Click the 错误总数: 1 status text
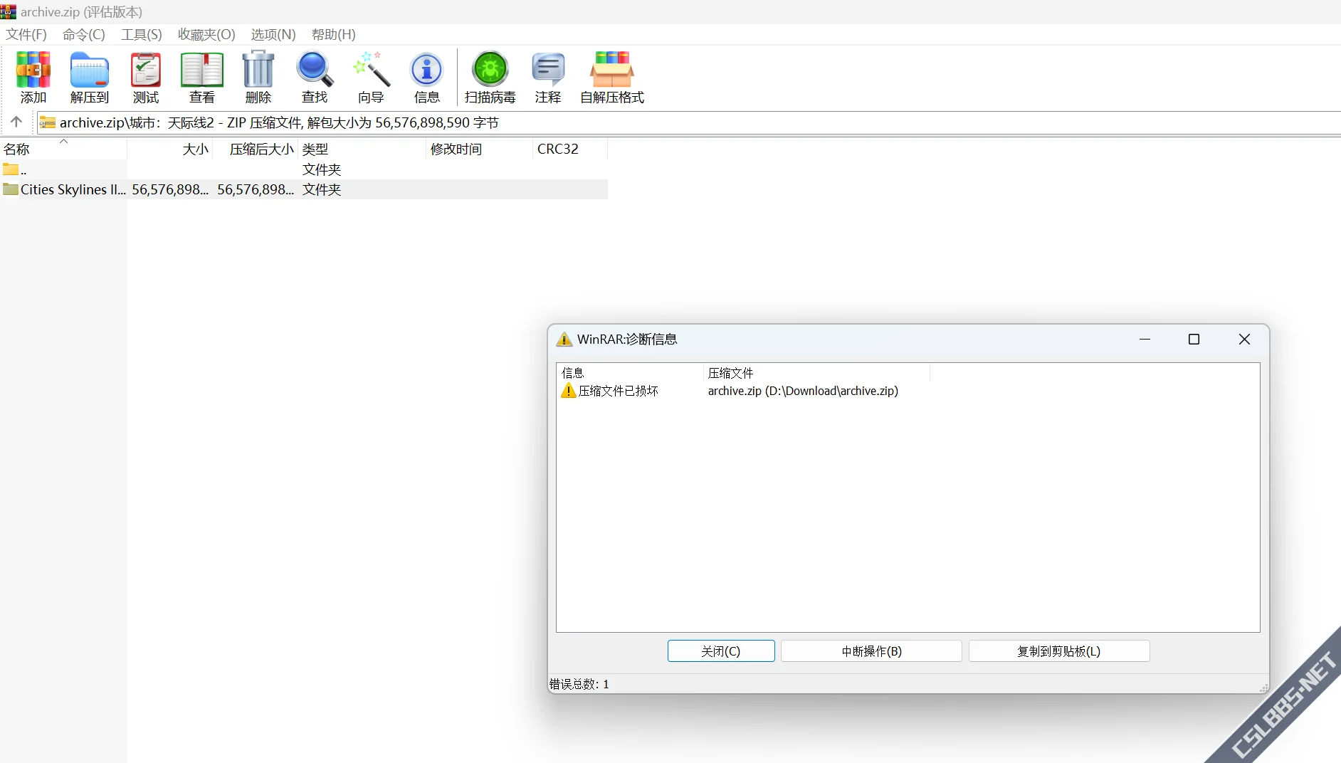1341x763 pixels. point(579,684)
